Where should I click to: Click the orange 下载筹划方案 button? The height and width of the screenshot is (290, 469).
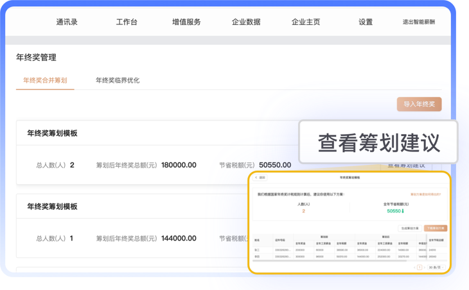click(x=435, y=228)
